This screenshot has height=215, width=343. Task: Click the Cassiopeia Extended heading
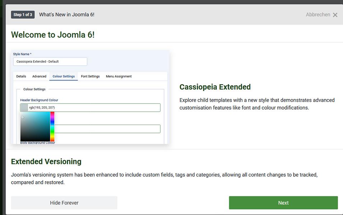[215, 87]
